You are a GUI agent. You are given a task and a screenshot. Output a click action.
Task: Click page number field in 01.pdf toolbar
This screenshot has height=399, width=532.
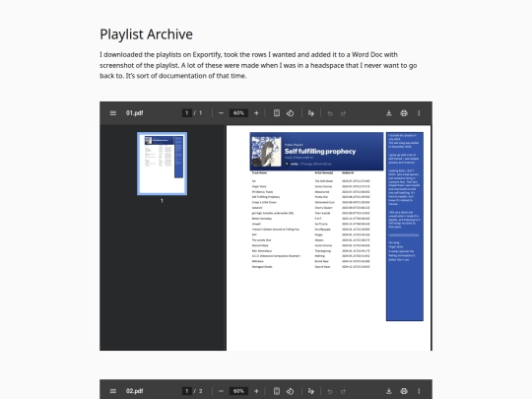click(186, 113)
